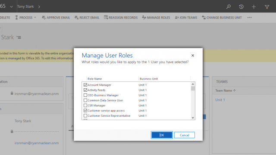Click the TEAMS section heading

222,81
